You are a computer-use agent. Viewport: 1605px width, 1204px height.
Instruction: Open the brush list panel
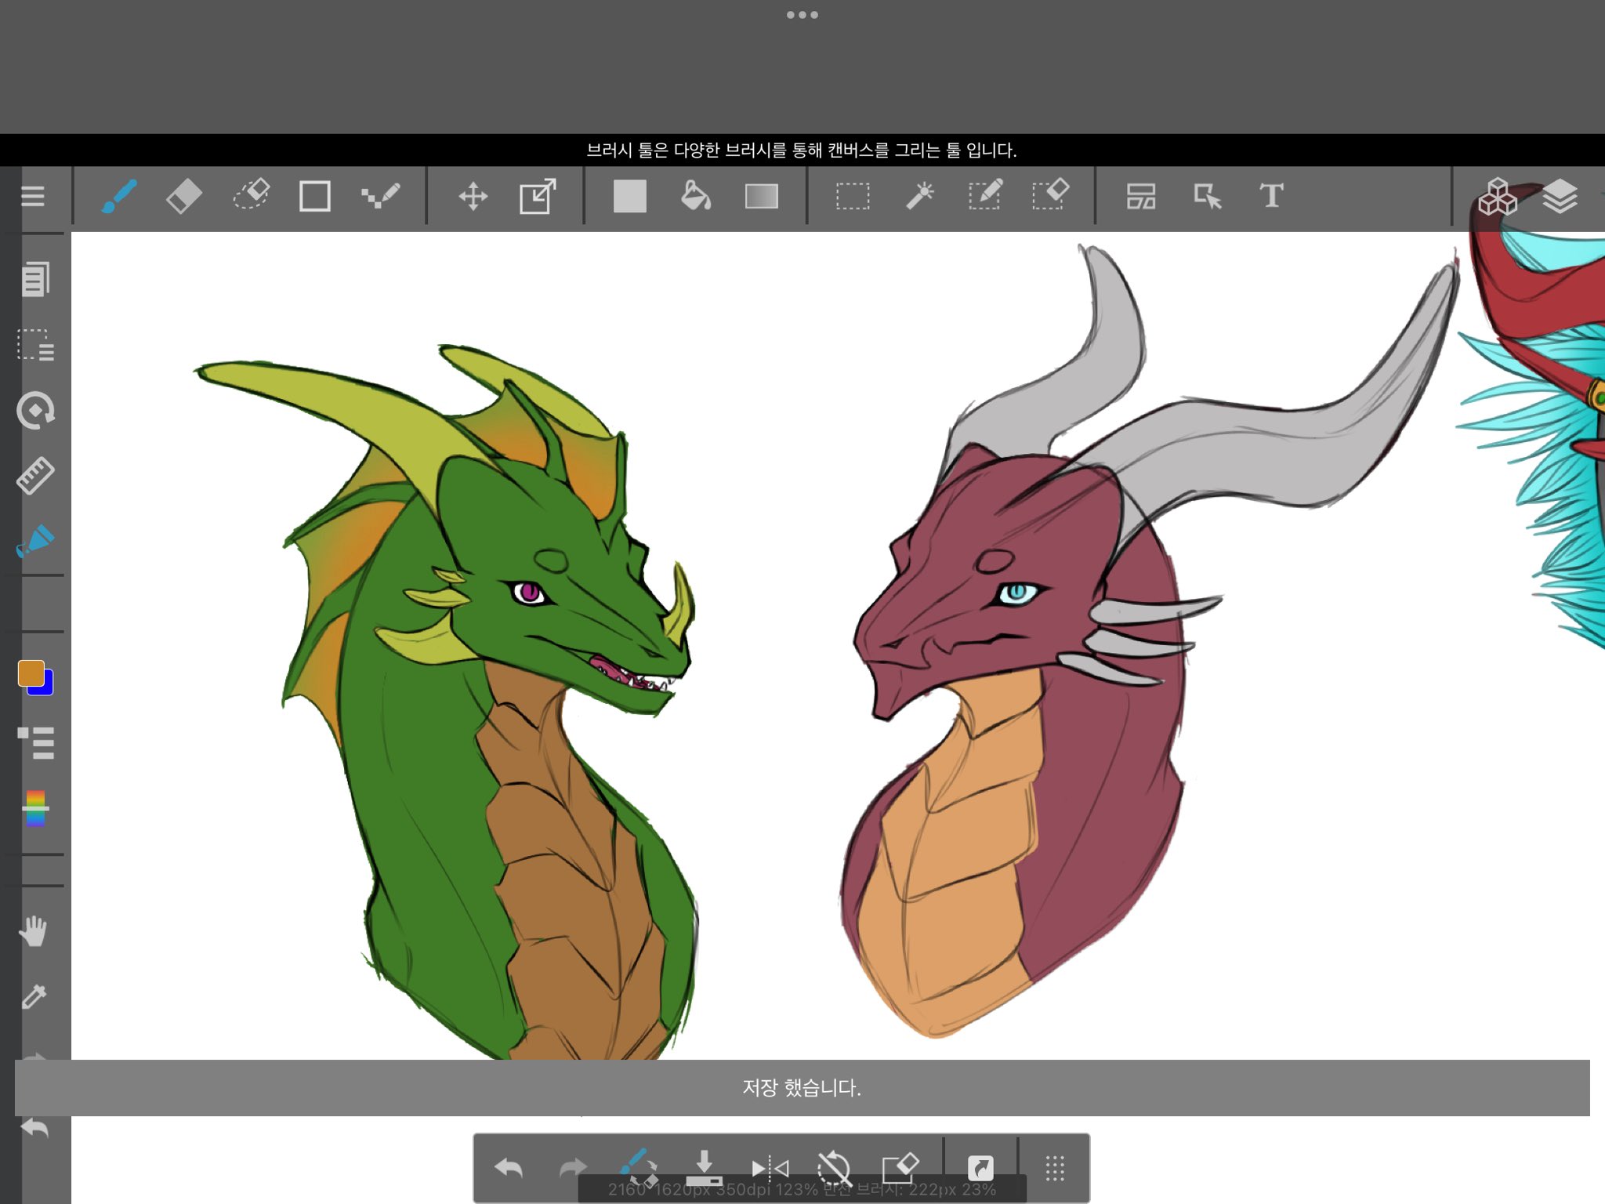tap(35, 743)
